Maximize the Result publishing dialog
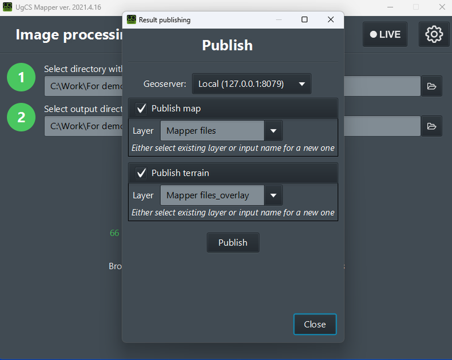452x360 pixels. coord(304,19)
